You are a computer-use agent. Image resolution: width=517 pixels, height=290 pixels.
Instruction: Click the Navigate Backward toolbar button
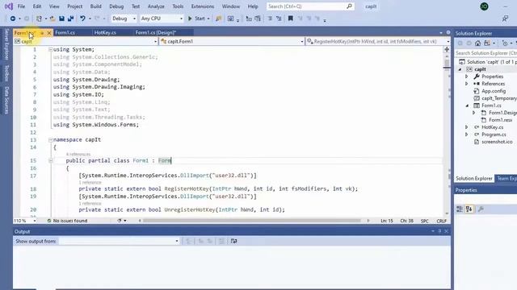(x=13, y=19)
